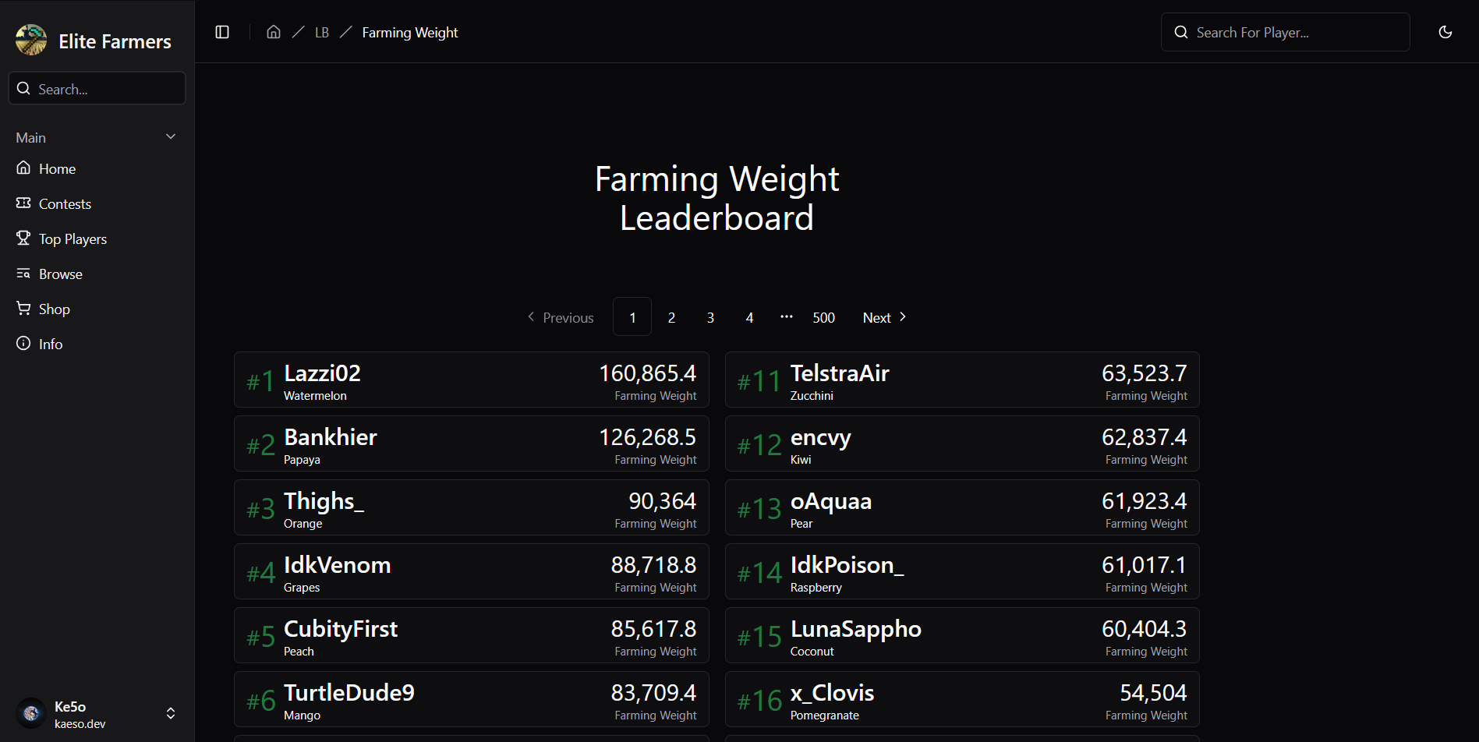Select pagination page 3
This screenshot has height=742, width=1479.
tap(710, 317)
